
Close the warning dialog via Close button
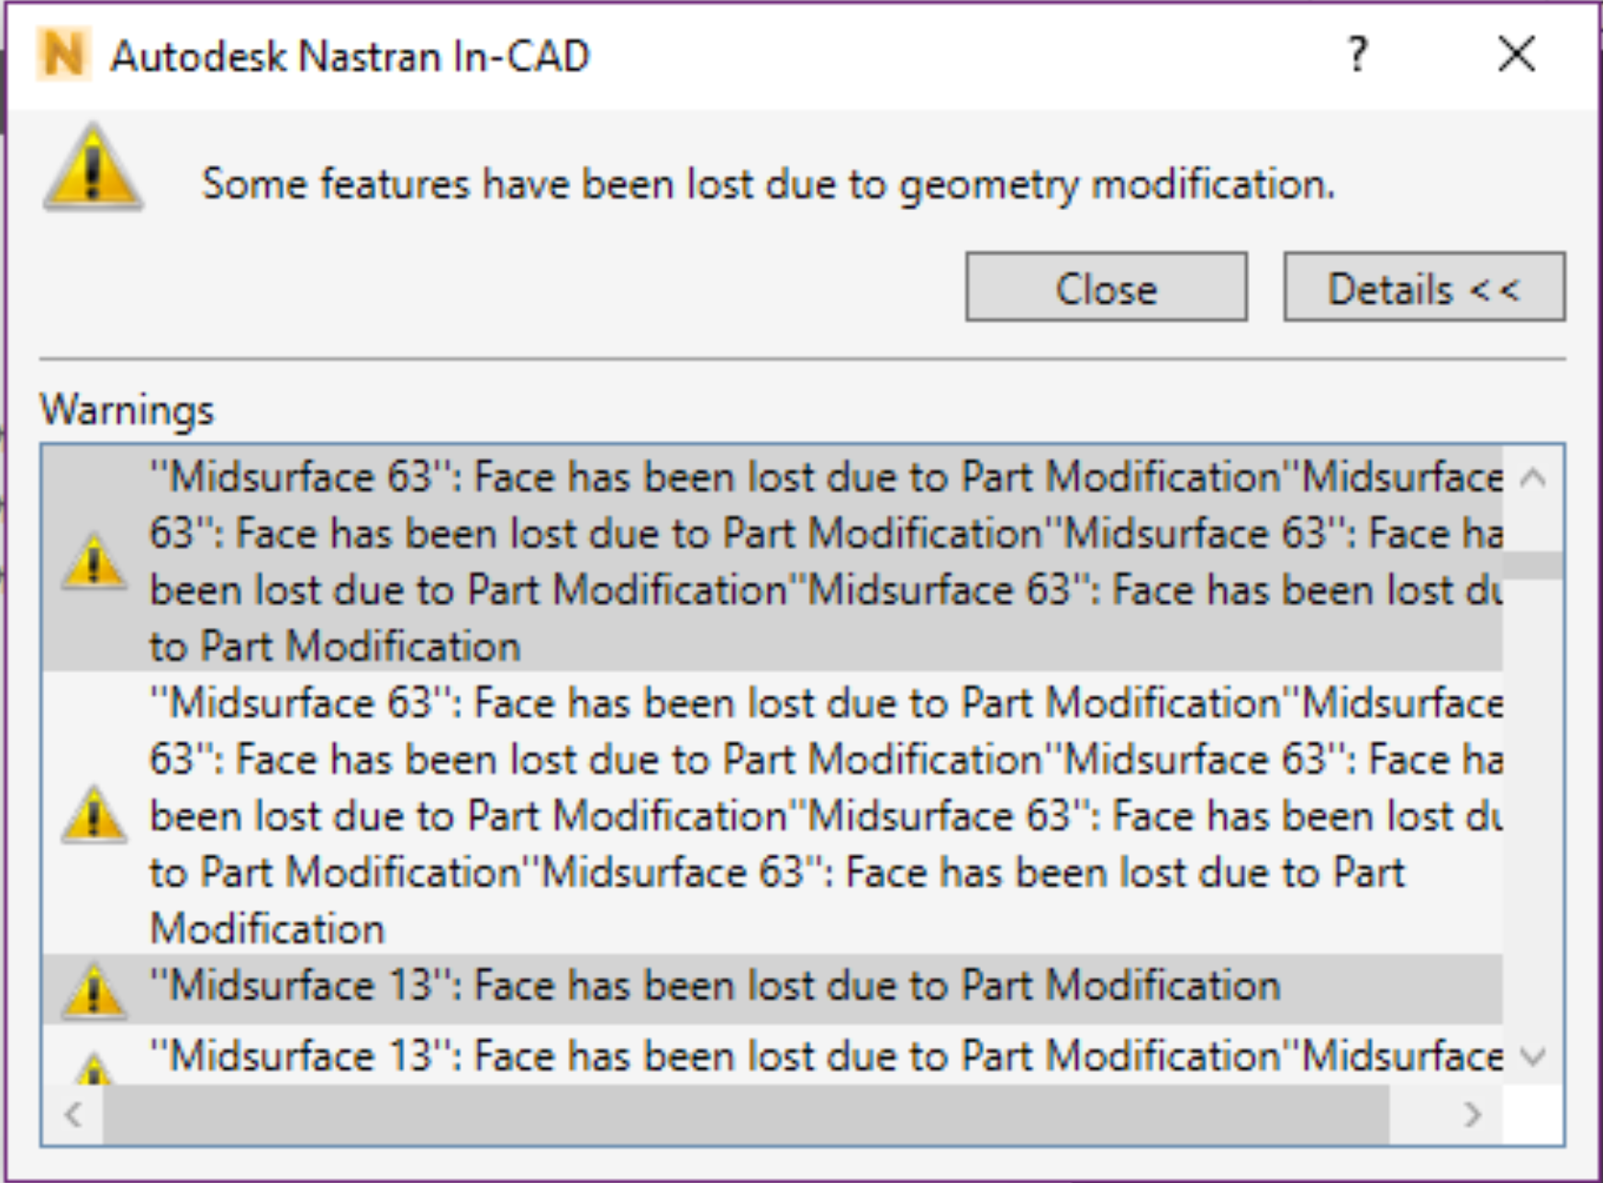click(x=1106, y=287)
